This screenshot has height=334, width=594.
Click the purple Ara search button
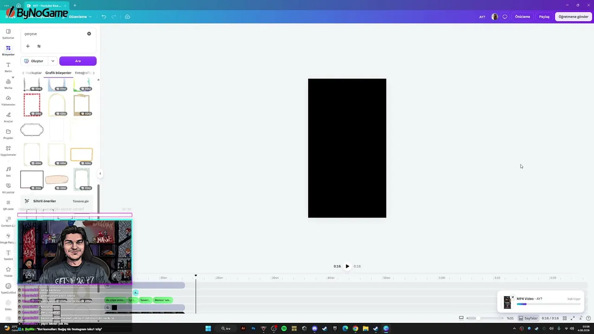(x=78, y=61)
